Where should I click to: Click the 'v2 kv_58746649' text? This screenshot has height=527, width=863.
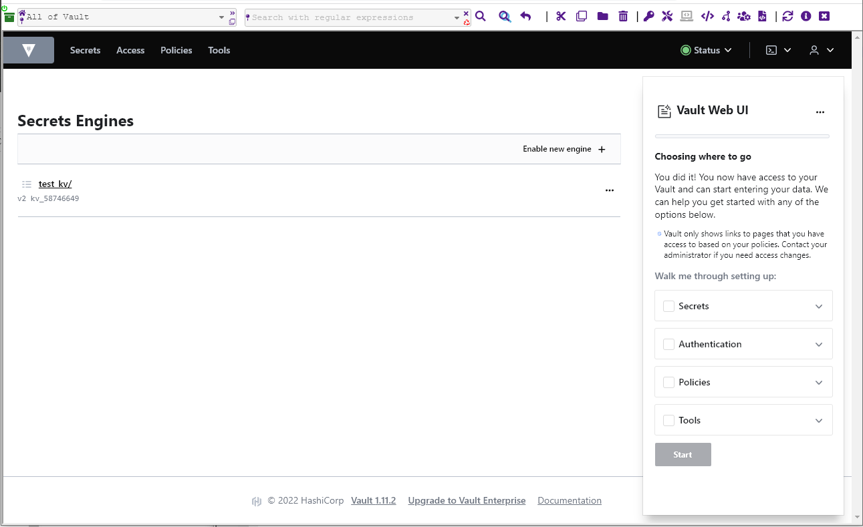pyautogui.click(x=48, y=198)
